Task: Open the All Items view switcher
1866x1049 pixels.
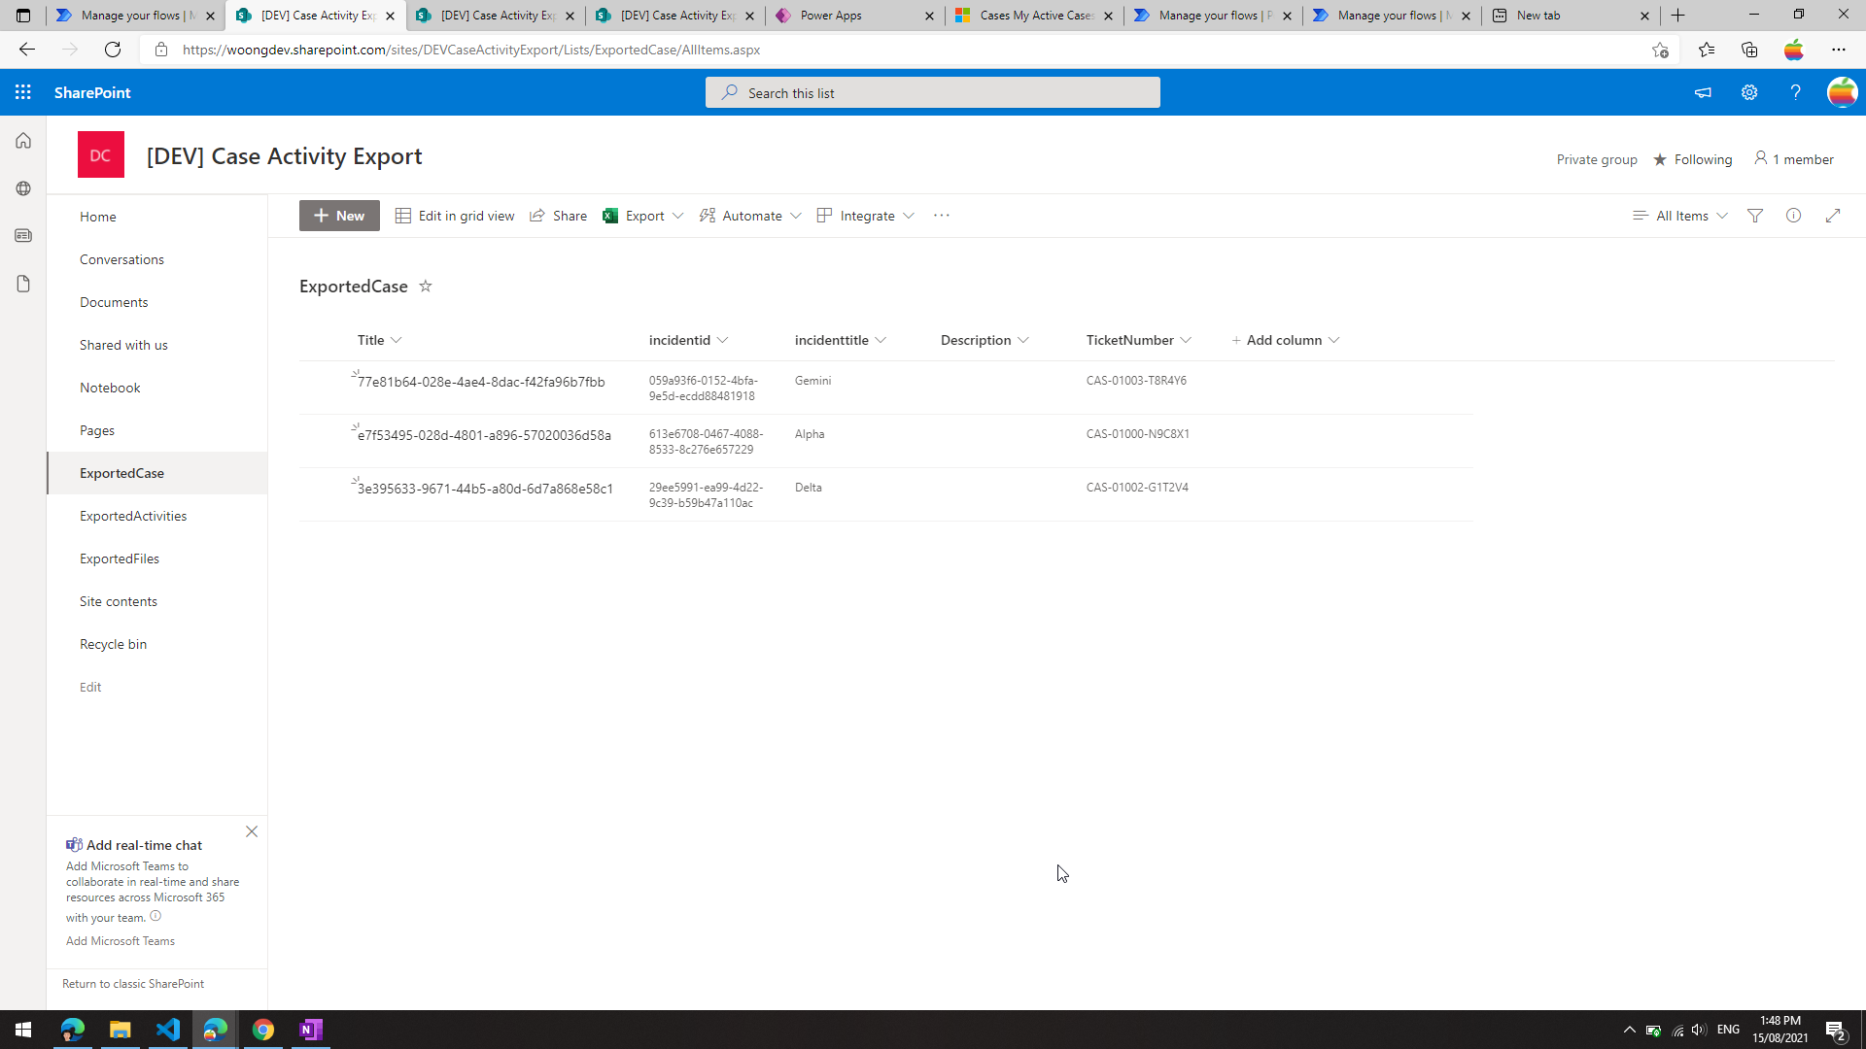Action: tap(1680, 216)
